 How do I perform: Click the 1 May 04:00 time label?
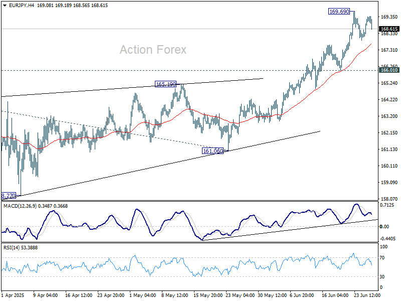pos(143,295)
